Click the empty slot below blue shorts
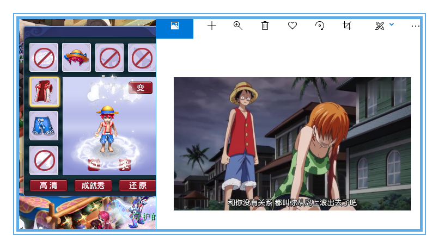Image resolution: width=439 pixels, height=248 pixels. (x=44, y=160)
